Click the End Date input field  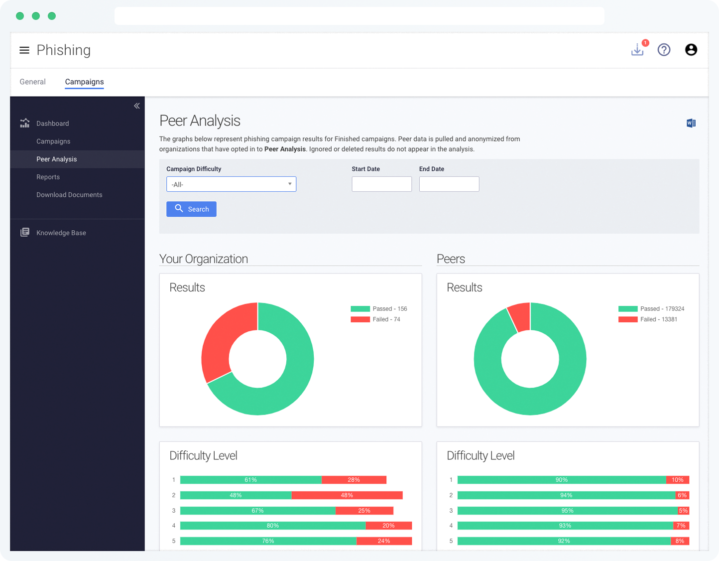[449, 184]
